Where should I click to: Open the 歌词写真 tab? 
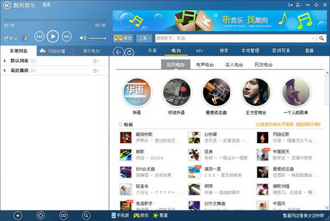(281, 50)
